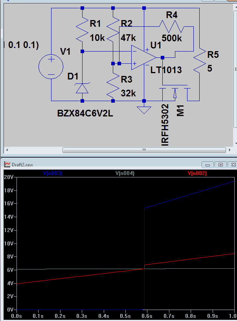Viewport: 237px width, 321px height.
Task: Maximize the Draft2.raw waveform window
Action: 220,164
